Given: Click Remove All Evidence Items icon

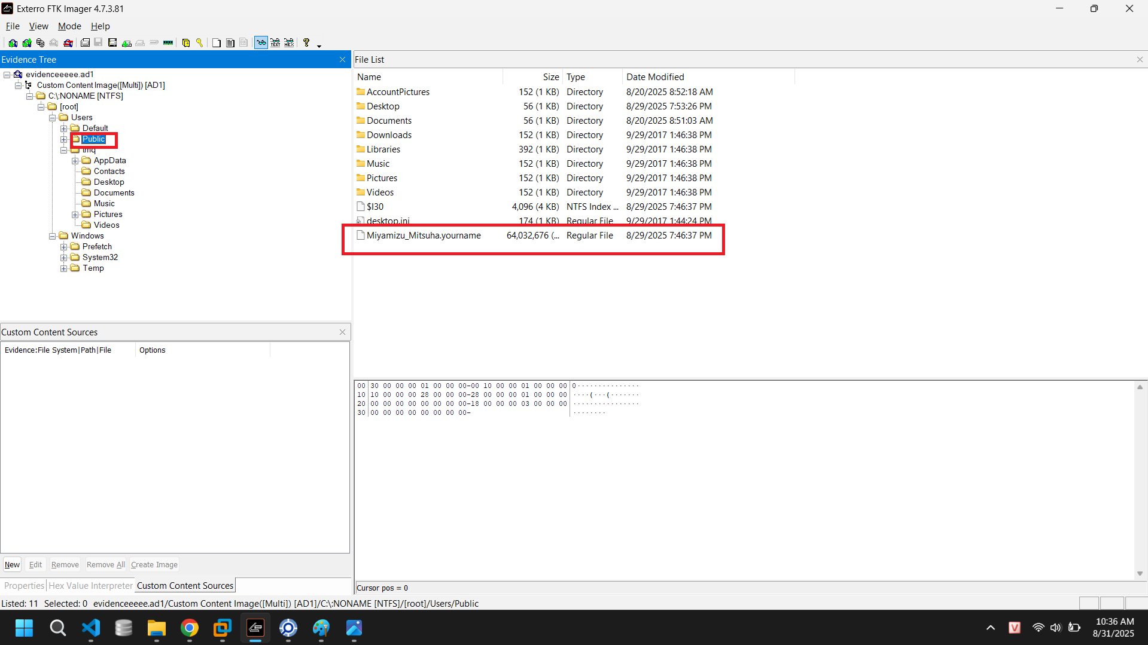Looking at the screenshot, I should 68,43.
